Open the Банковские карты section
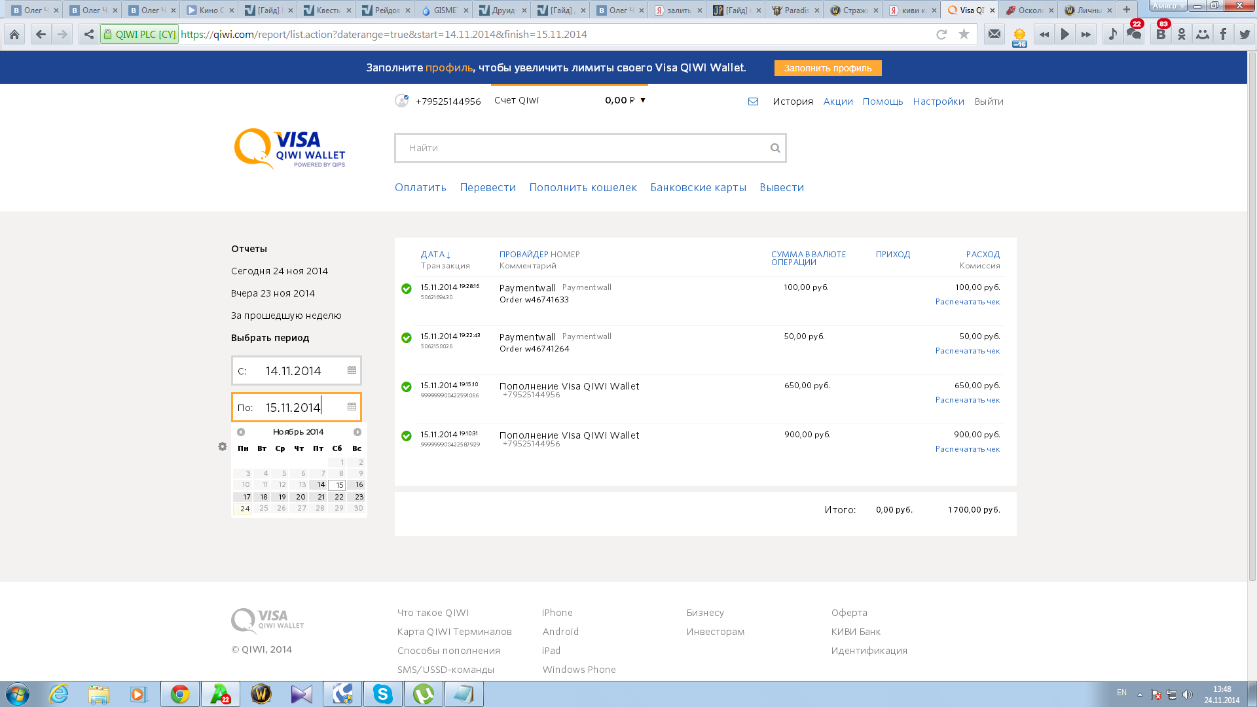The height and width of the screenshot is (707, 1257). [698, 187]
